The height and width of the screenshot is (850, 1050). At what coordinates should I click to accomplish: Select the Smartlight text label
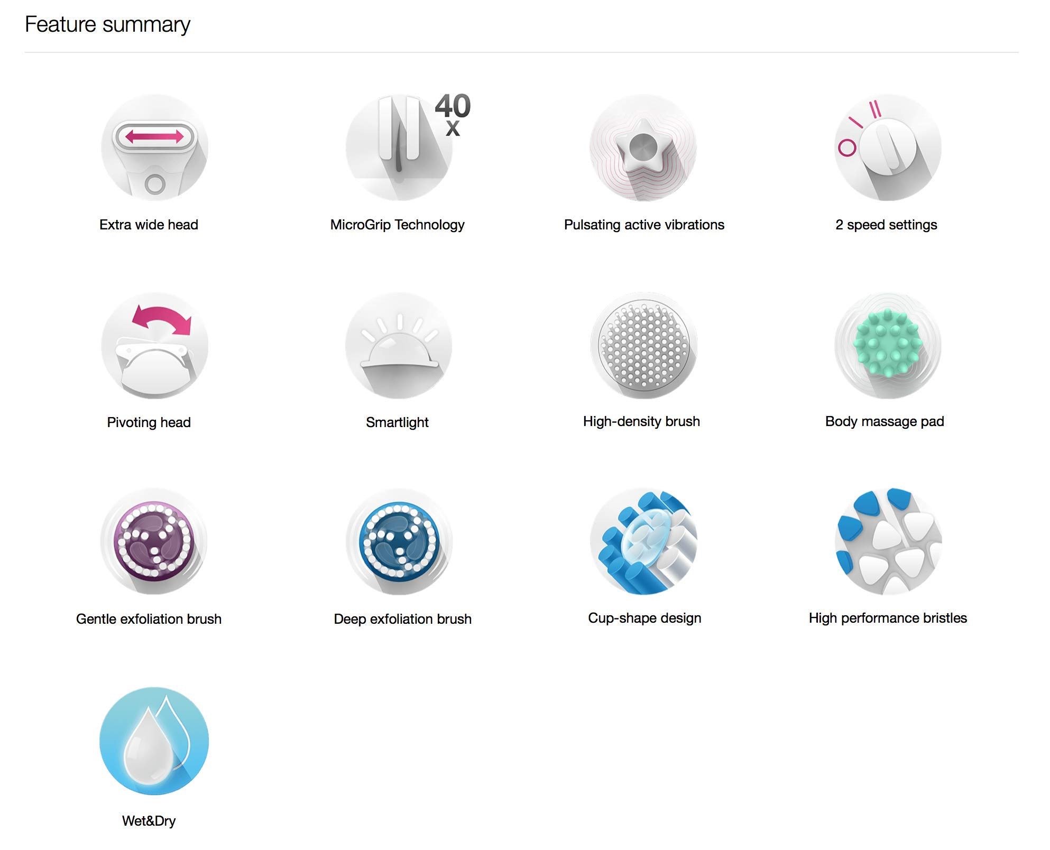[x=397, y=422]
